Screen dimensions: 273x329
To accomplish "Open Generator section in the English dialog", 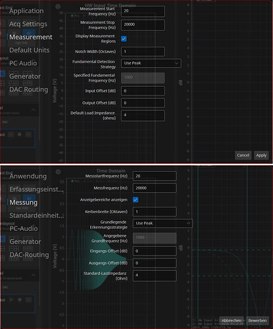I will (25, 76).
